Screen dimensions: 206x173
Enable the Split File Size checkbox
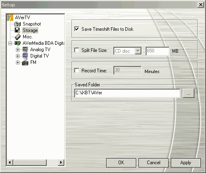77,50
